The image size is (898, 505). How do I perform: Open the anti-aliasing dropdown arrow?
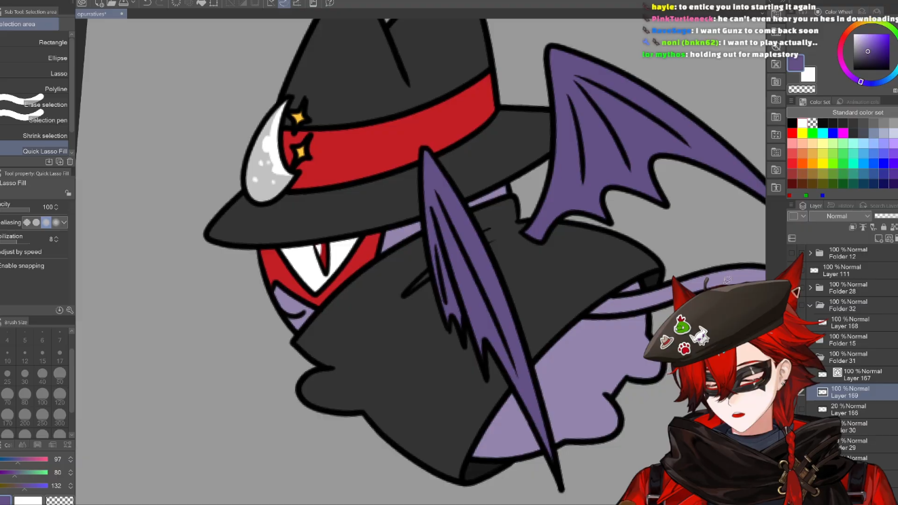(64, 222)
